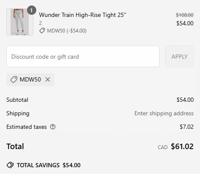Click the tag icon in MDW50 chip
Viewport: 200px width, 174px height.
(14, 79)
